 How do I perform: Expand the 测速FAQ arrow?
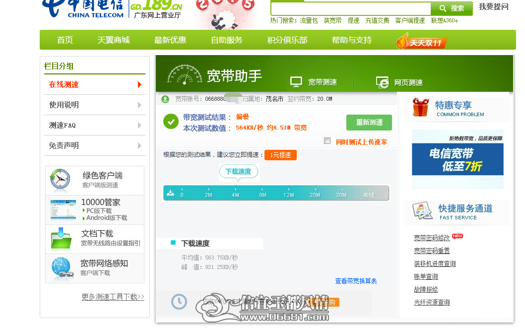139,126
